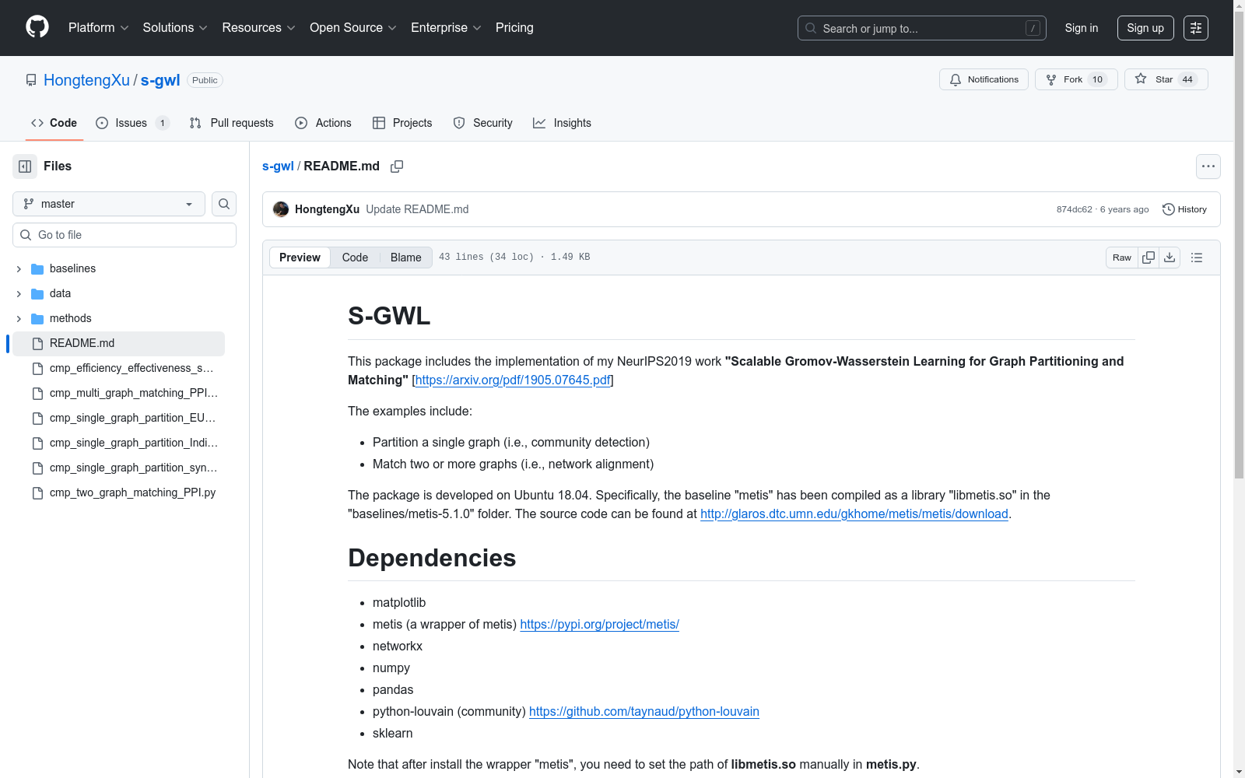Screen dimensions: 1245x778
Task: Open the Update README.md commit message
Action: (x=417, y=209)
